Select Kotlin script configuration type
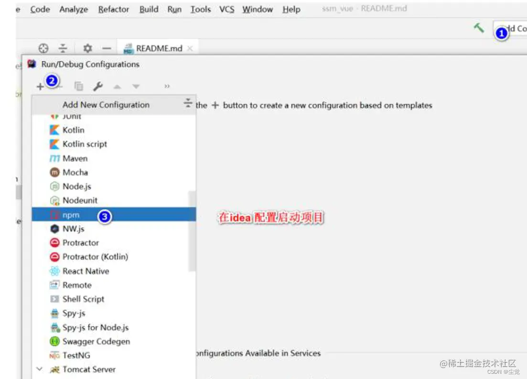The width and height of the screenshot is (527, 379). click(x=114, y=144)
